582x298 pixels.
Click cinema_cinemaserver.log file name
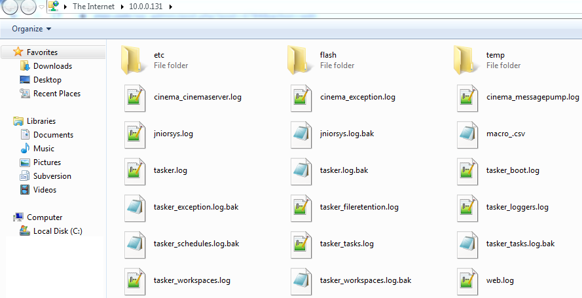tap(198, 97)
